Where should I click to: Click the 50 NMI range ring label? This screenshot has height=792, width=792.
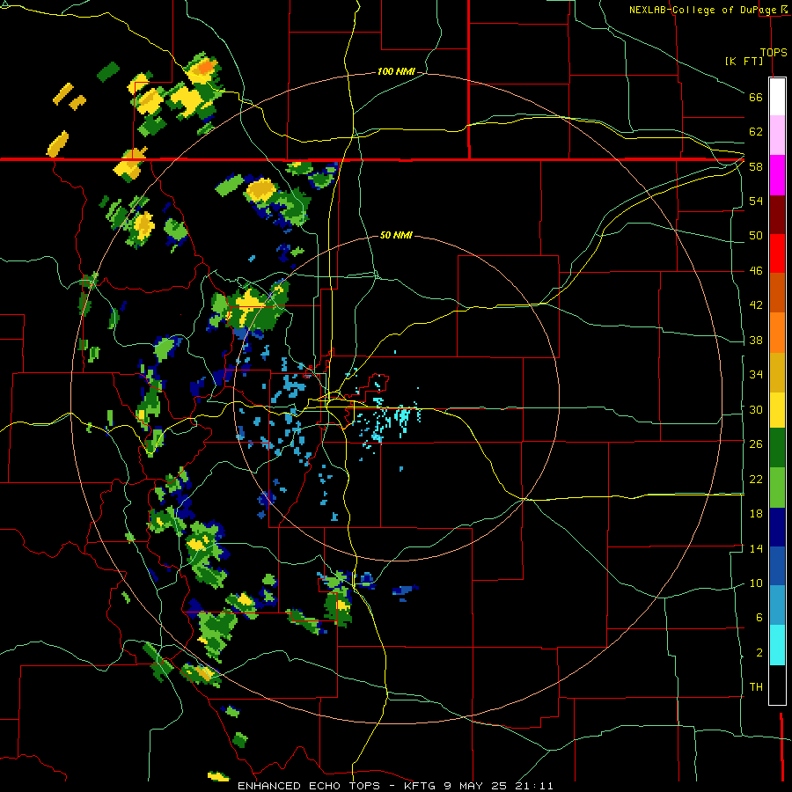coord(396,235)
